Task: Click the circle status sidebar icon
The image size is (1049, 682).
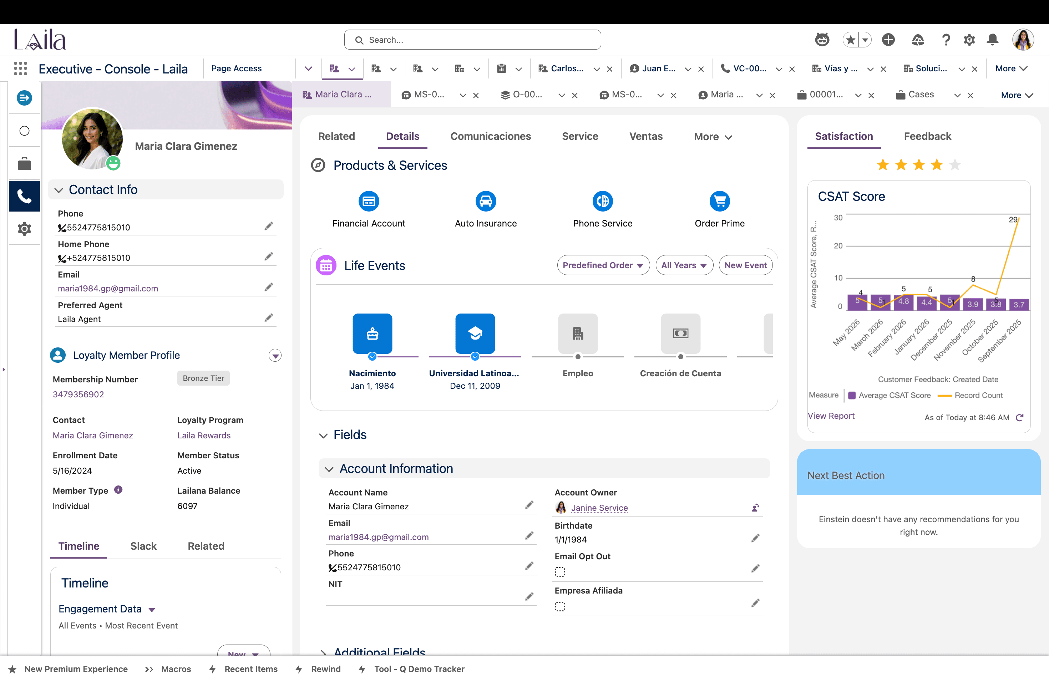Action: tap(24, 131)
